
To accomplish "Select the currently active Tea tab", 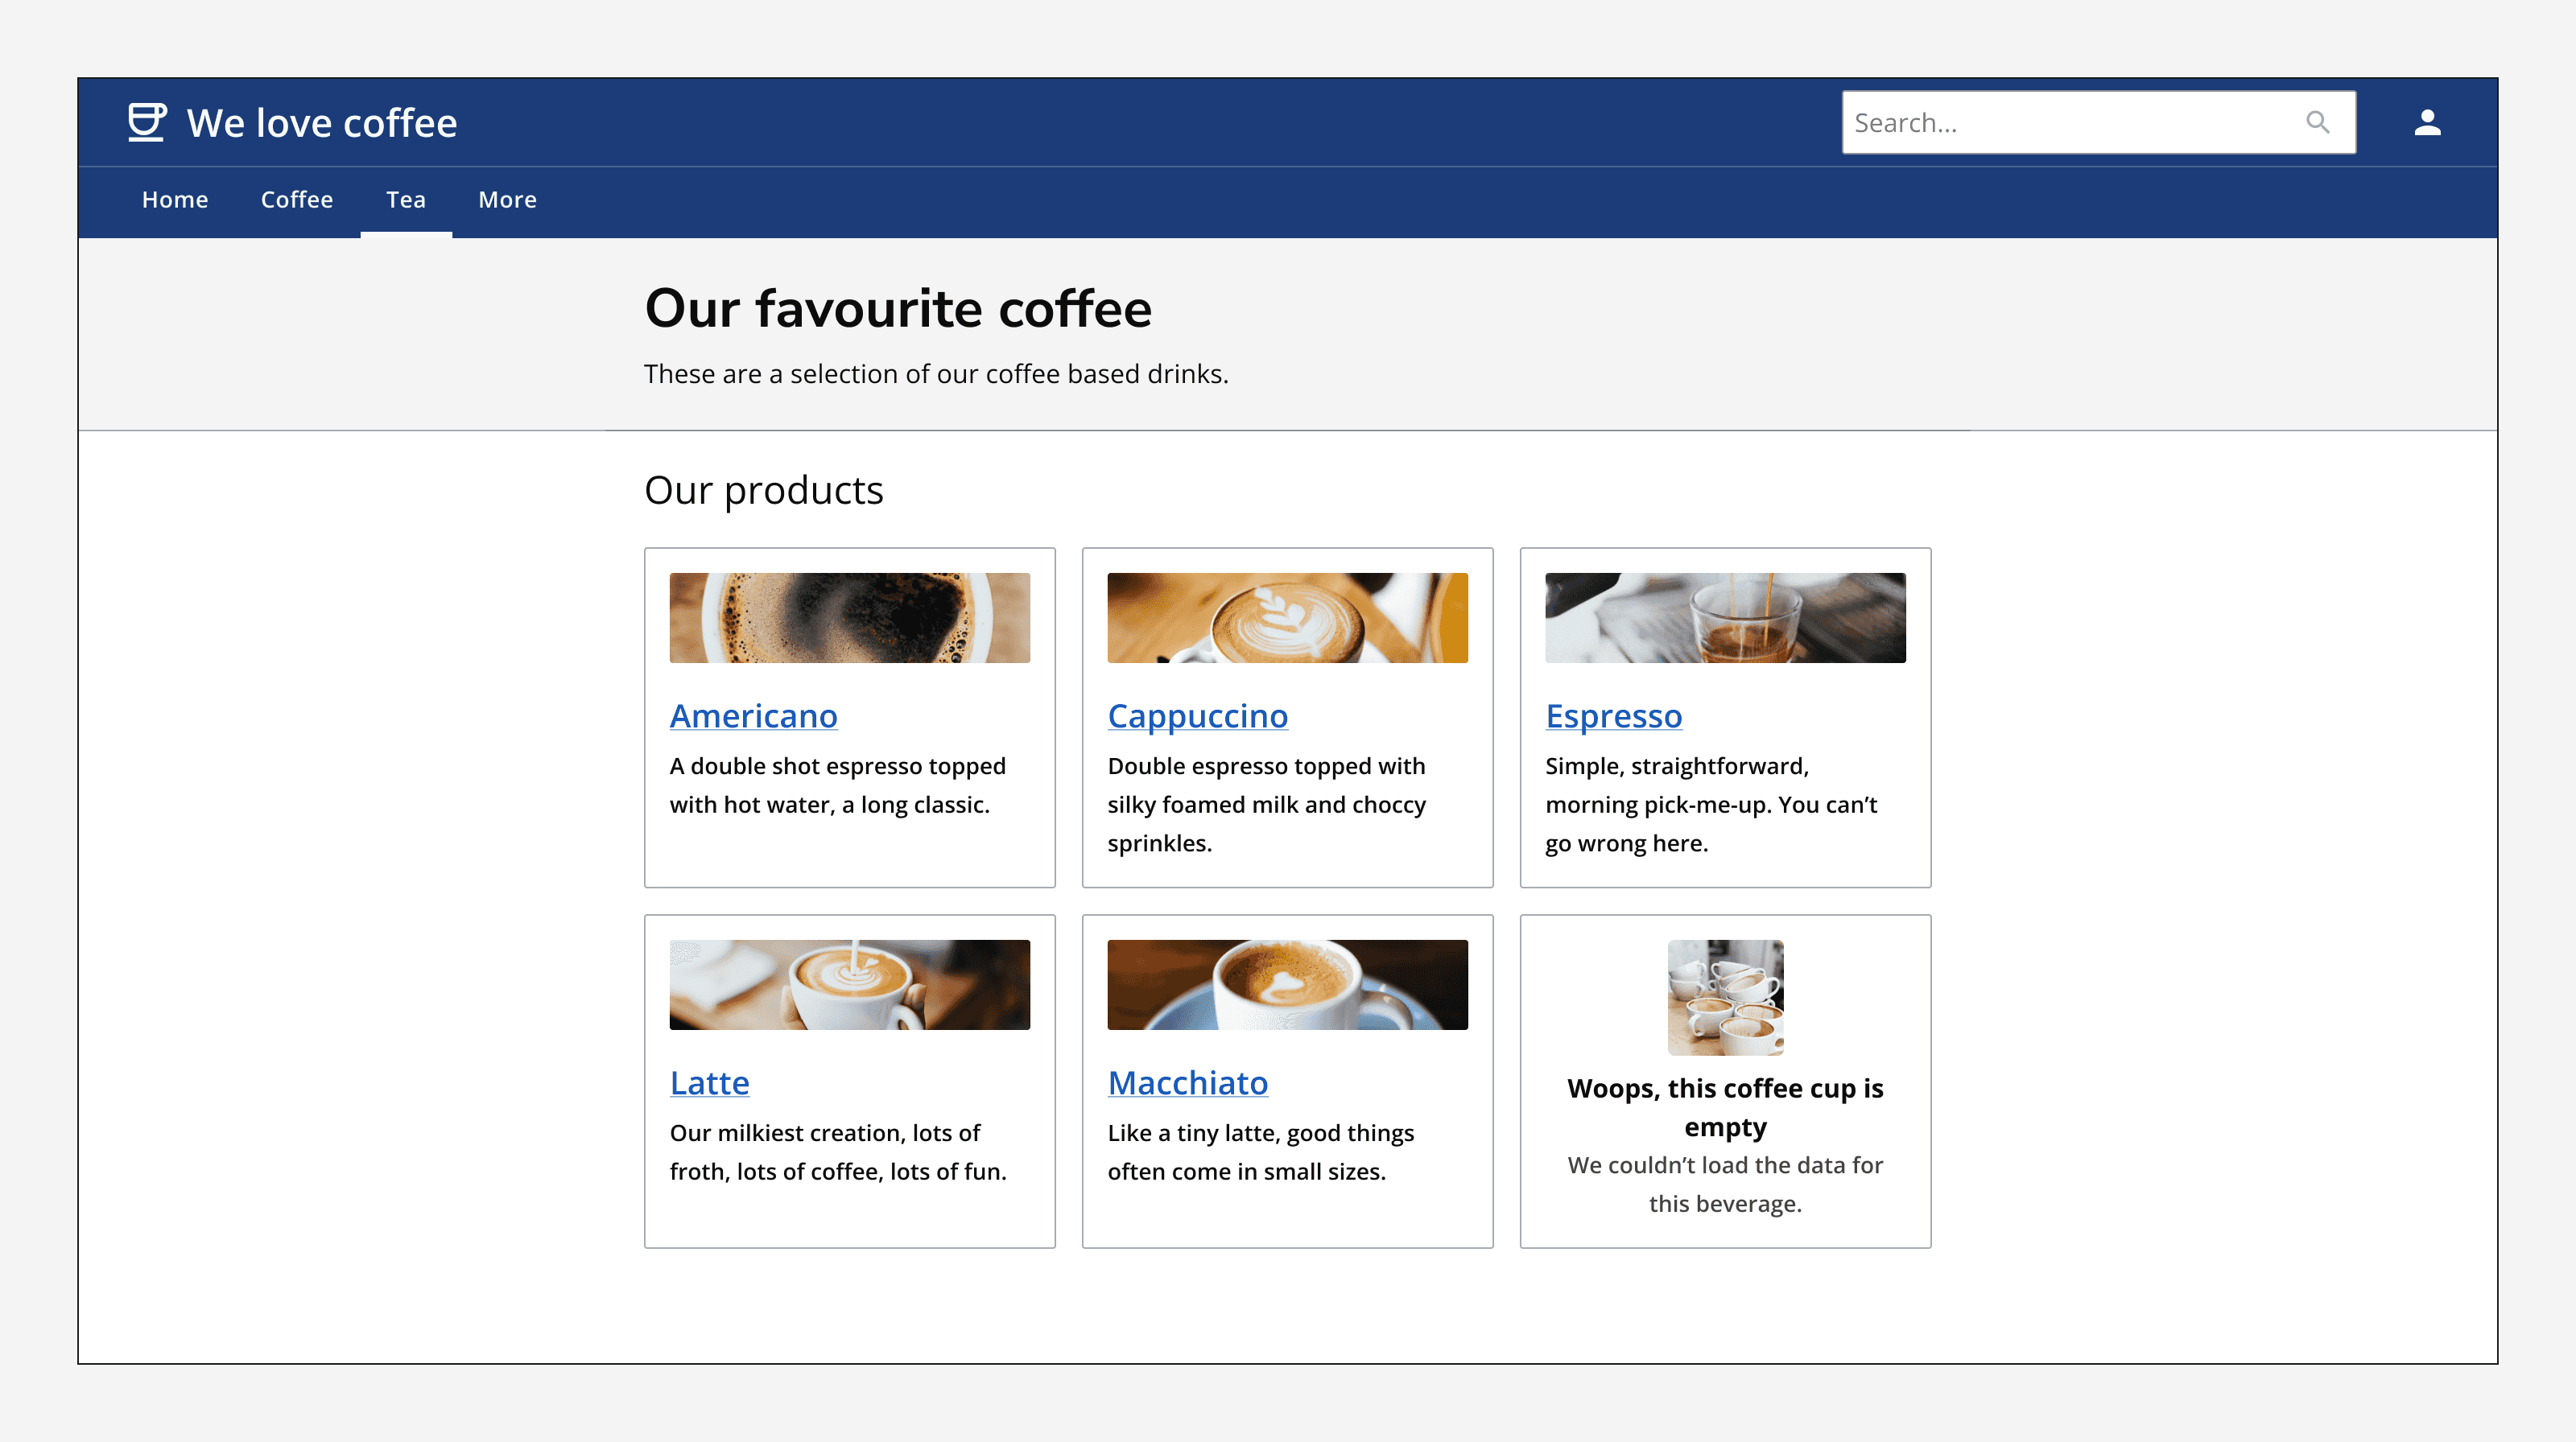I will click(x=405, y=200).
